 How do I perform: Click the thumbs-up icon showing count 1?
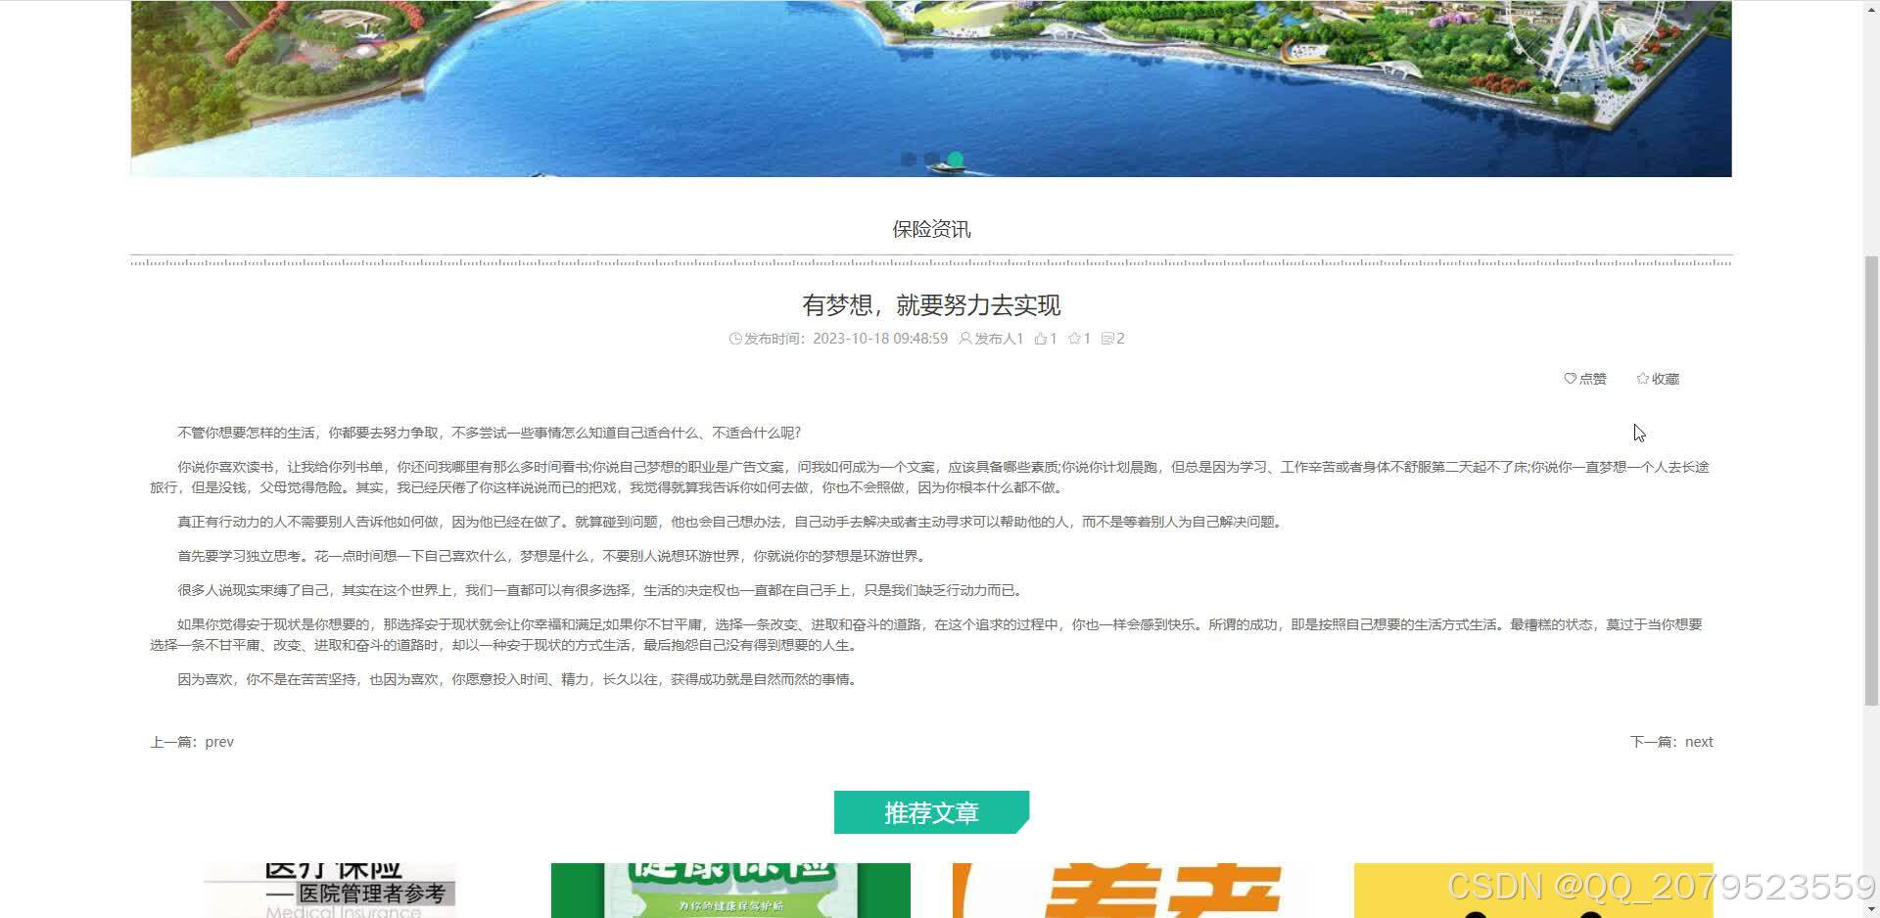[x=1041, y=338]
